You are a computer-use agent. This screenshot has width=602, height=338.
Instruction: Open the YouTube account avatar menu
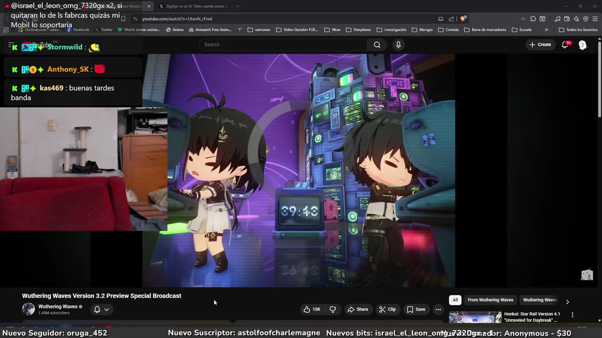coord(583,45)
